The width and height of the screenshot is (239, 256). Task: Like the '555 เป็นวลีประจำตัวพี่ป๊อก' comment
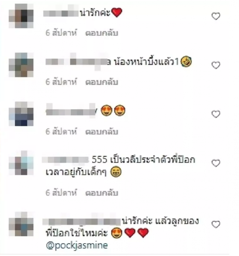[216, 163]
